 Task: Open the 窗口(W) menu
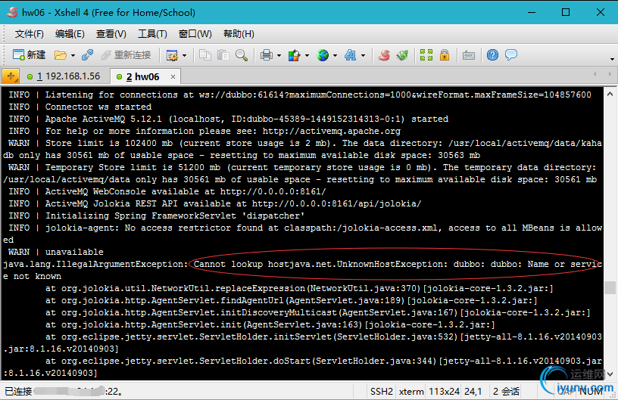(x=195, y=34)
